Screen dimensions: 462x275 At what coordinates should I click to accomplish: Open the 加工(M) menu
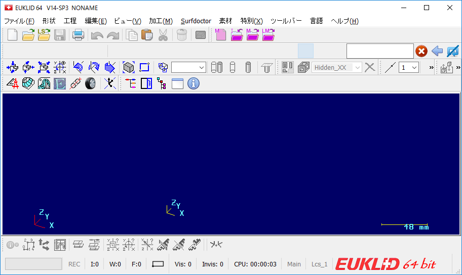click(x=161, y=21)
